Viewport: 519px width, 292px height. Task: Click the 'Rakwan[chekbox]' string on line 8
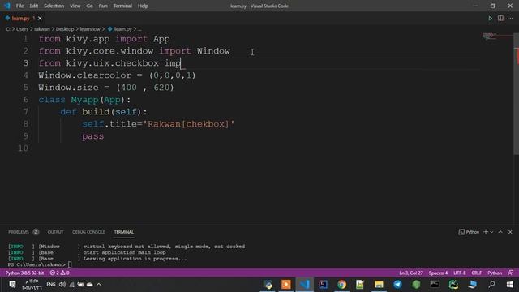[x=189, y=124]
